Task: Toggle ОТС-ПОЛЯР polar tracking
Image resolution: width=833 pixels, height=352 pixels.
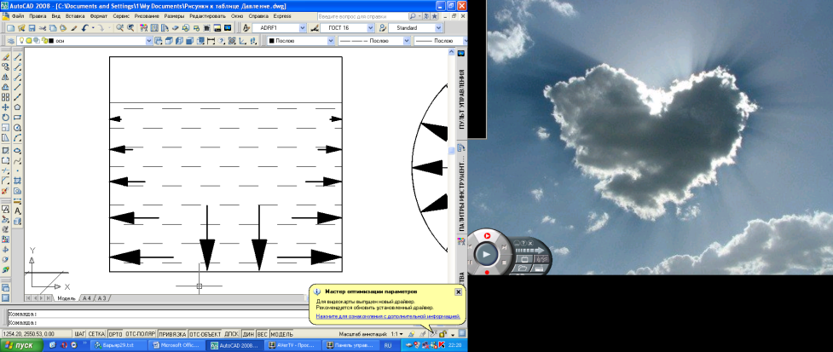Action: point(140,334)
